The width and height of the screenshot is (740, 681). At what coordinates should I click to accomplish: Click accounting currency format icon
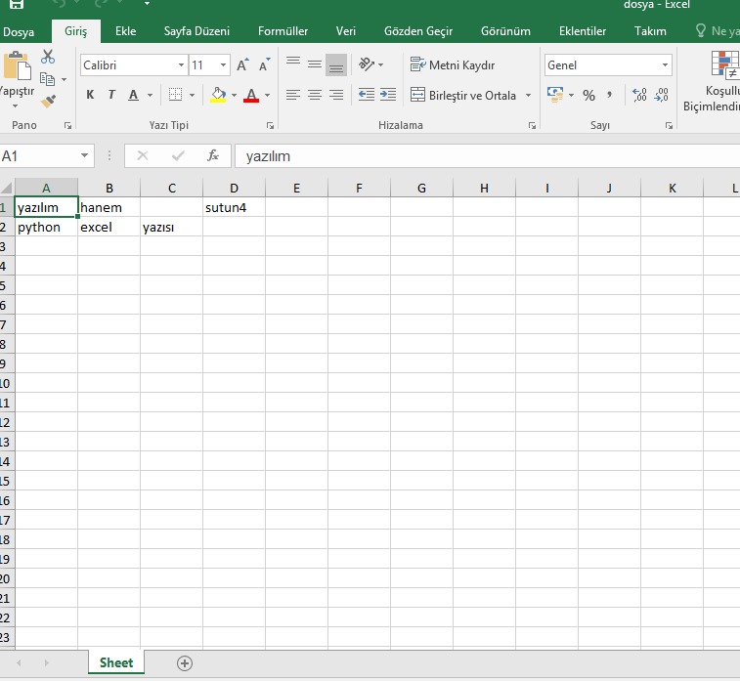(x=555, y=95)
